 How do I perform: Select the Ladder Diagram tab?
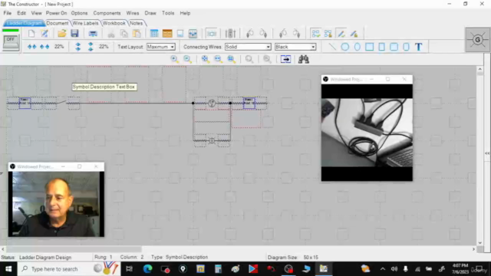(24, 23)
